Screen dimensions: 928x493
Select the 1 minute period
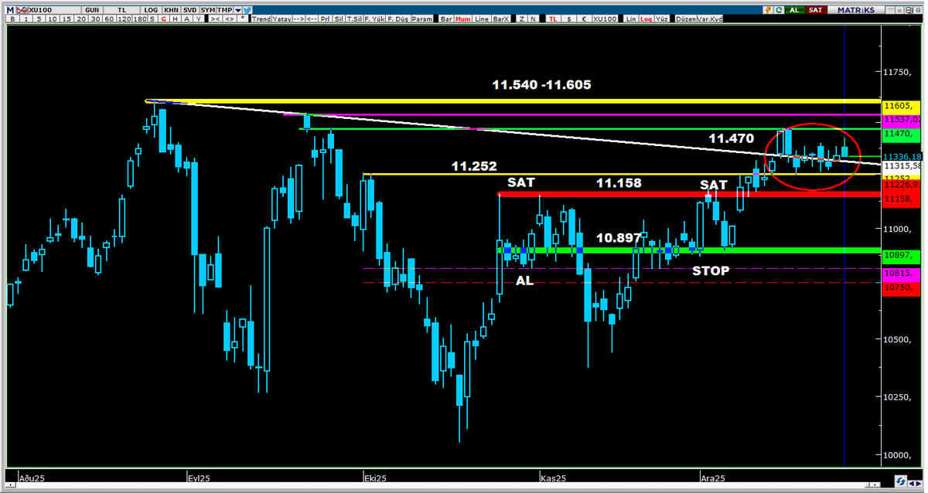(26, 19)
